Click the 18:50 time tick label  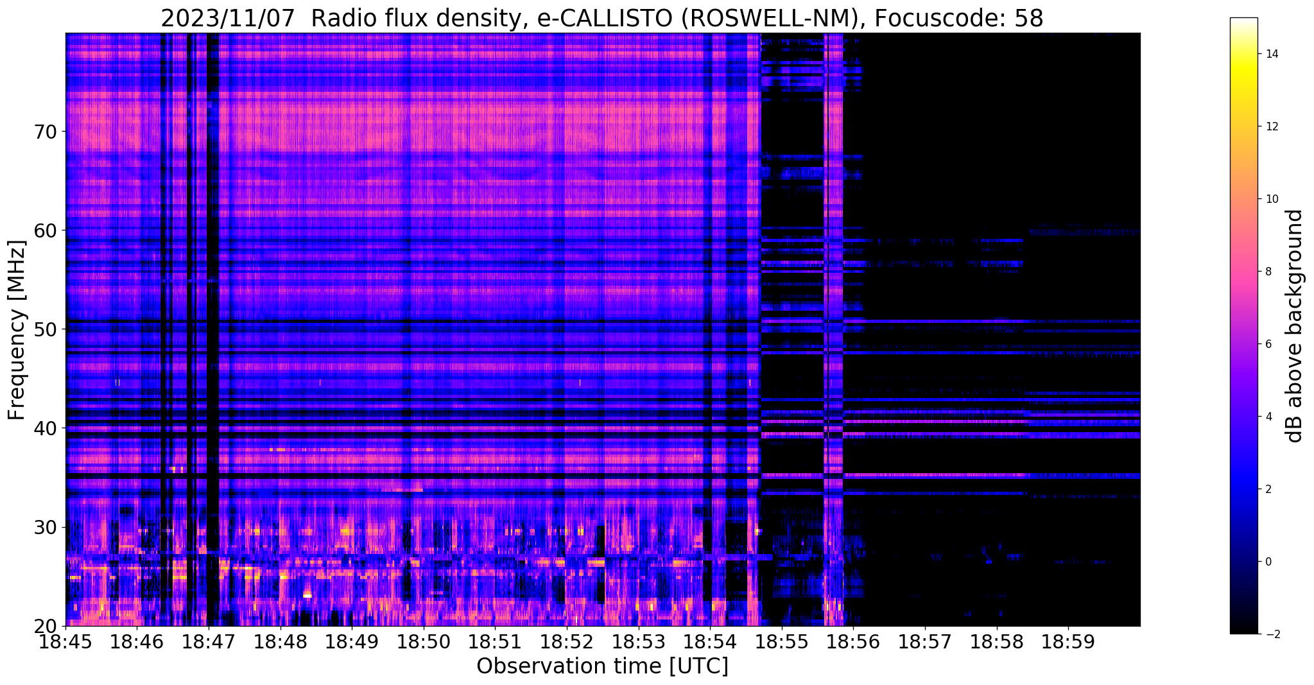[x=424, y=641]
